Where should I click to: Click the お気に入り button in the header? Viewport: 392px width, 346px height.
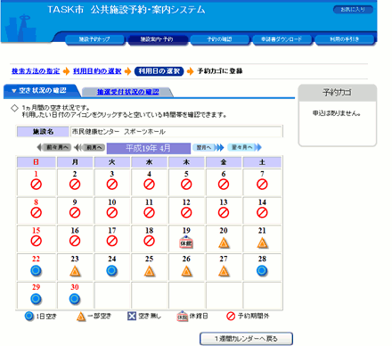pyautogui.click(x=353, y=10)
